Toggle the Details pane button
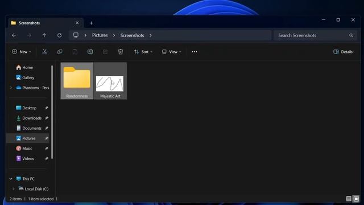 tap(343, 52)
